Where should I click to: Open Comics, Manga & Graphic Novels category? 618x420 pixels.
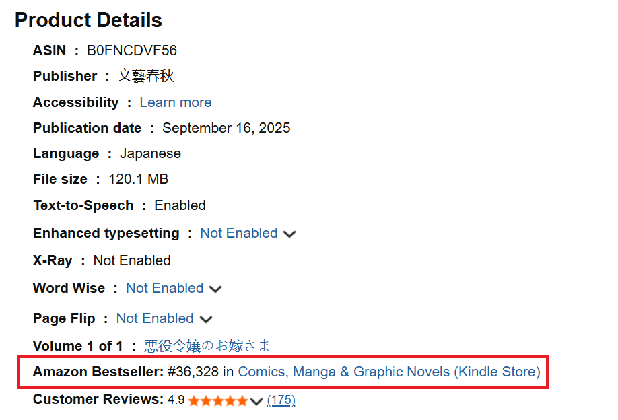point(388,372)
